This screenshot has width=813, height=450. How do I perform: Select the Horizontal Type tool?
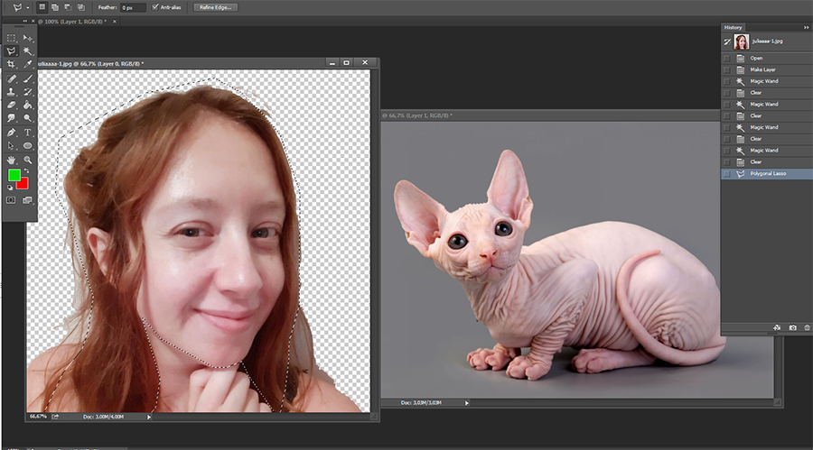(x=28, y=132)
